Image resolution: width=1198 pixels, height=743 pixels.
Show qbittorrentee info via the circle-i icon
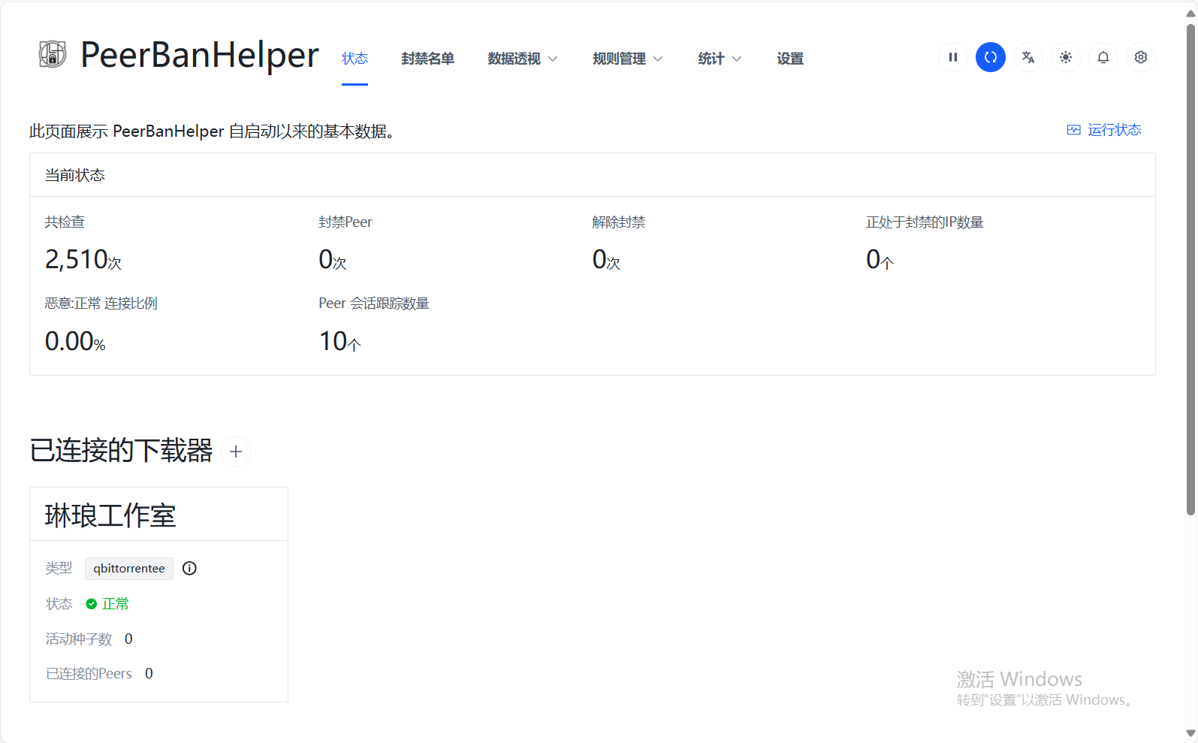[189, 568]
